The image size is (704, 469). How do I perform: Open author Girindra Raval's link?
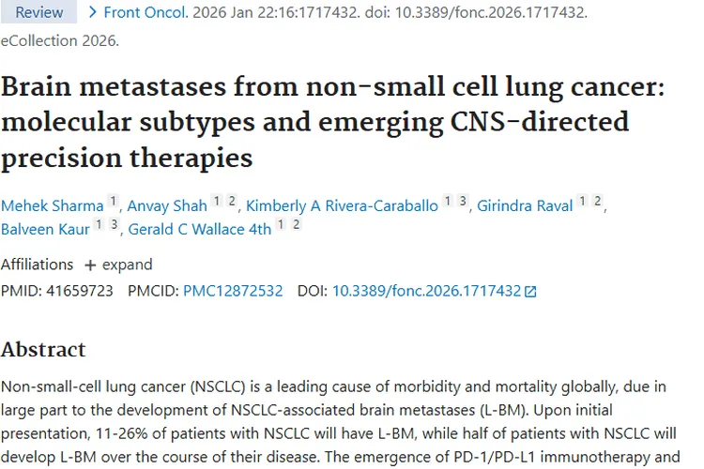point(525,205)
